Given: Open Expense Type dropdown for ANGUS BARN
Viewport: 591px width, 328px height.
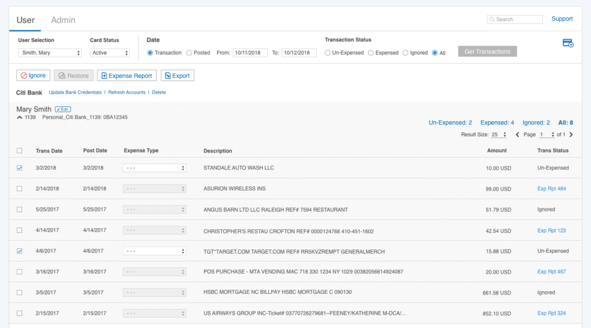Looking at the screenshot, I should (154, 209).
